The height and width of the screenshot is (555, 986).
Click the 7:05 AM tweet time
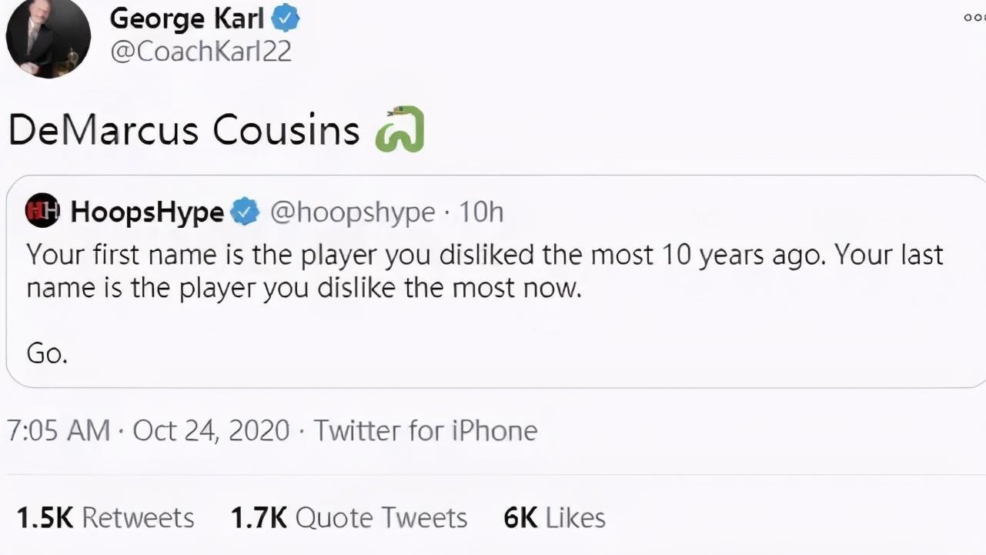pyautogui.click(x=58, y=430)
